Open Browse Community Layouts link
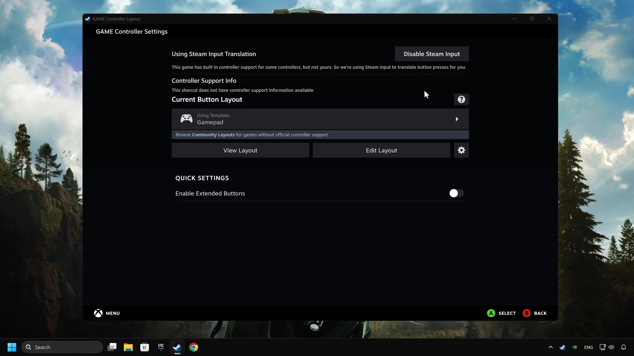634x356 pixels. click(x=320, y=134)
